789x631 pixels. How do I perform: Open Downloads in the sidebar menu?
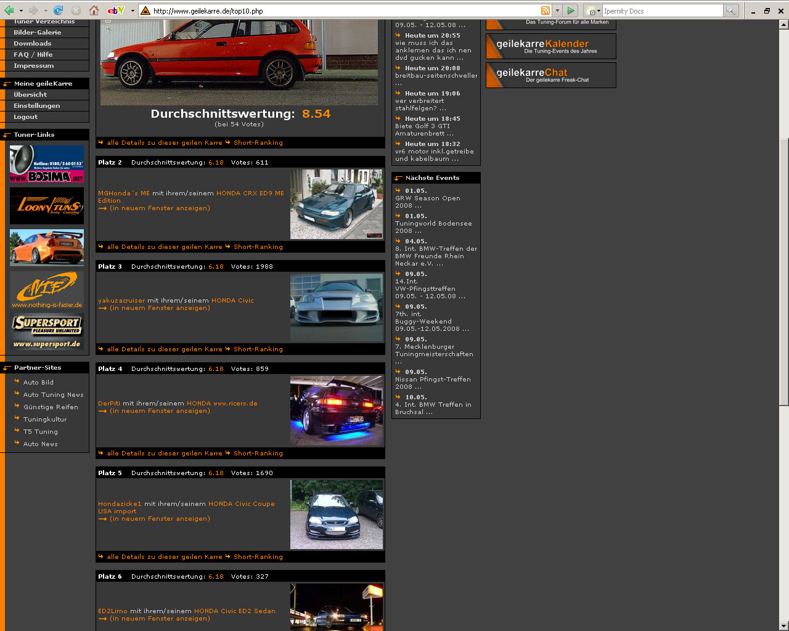tap(33, 43)
